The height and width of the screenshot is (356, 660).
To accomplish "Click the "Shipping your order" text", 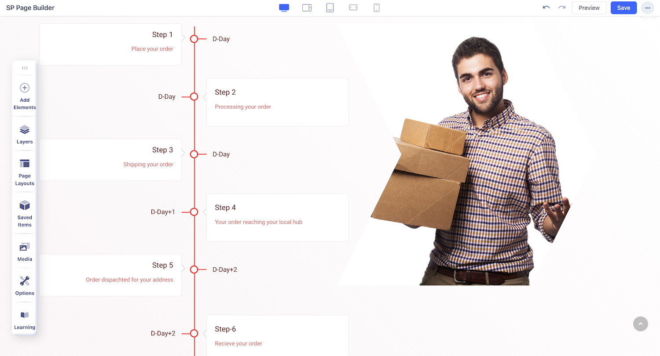I will 148,165.
